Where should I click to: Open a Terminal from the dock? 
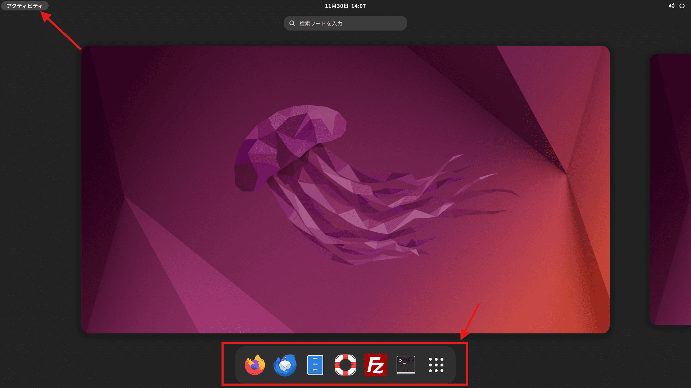click(405, 365)
